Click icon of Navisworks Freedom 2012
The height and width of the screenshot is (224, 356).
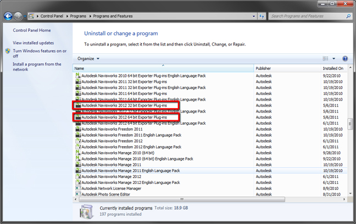[78, 141]
